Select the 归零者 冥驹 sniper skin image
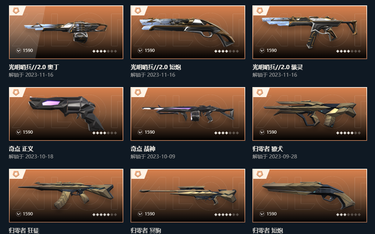375x234 pixels. tap(188, 196)
